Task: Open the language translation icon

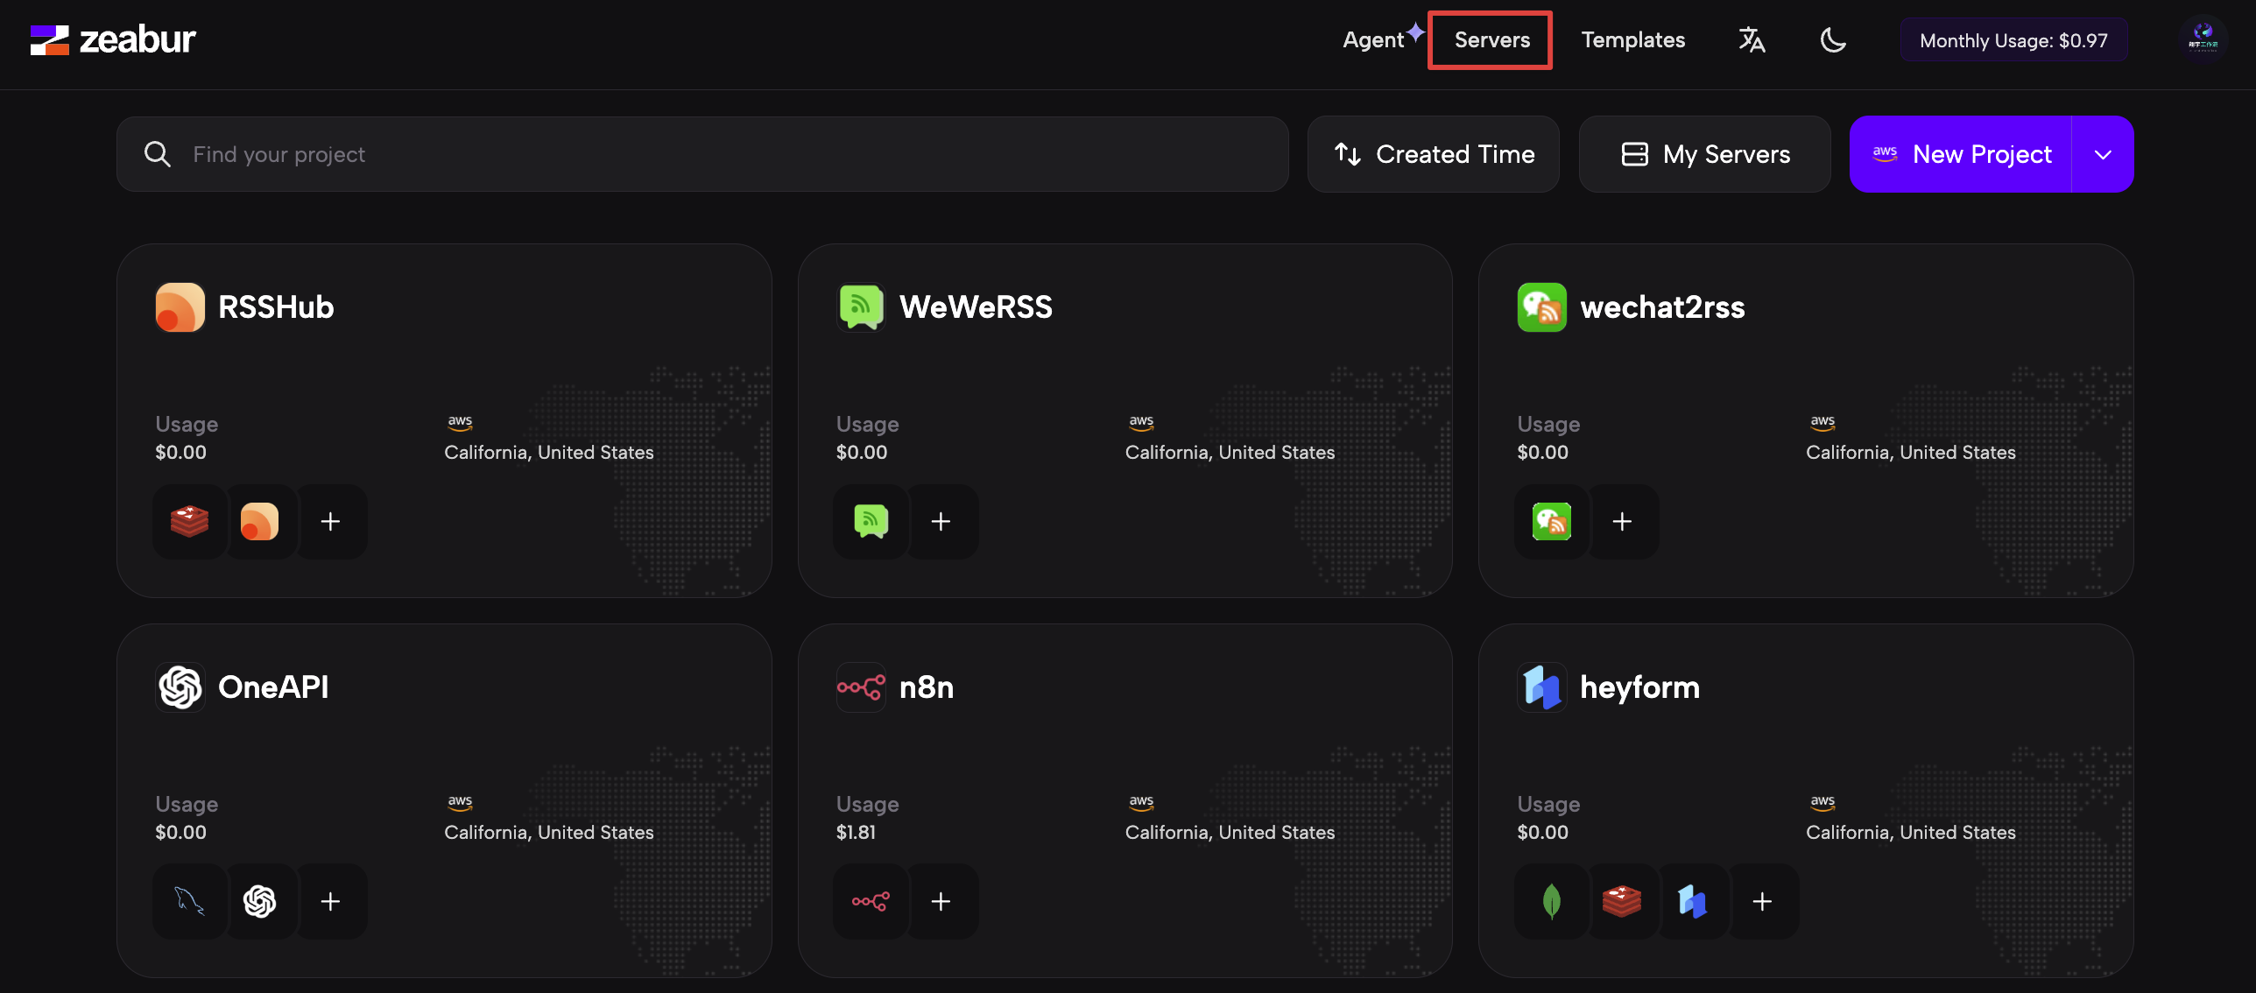Action: click(1752, 39)
